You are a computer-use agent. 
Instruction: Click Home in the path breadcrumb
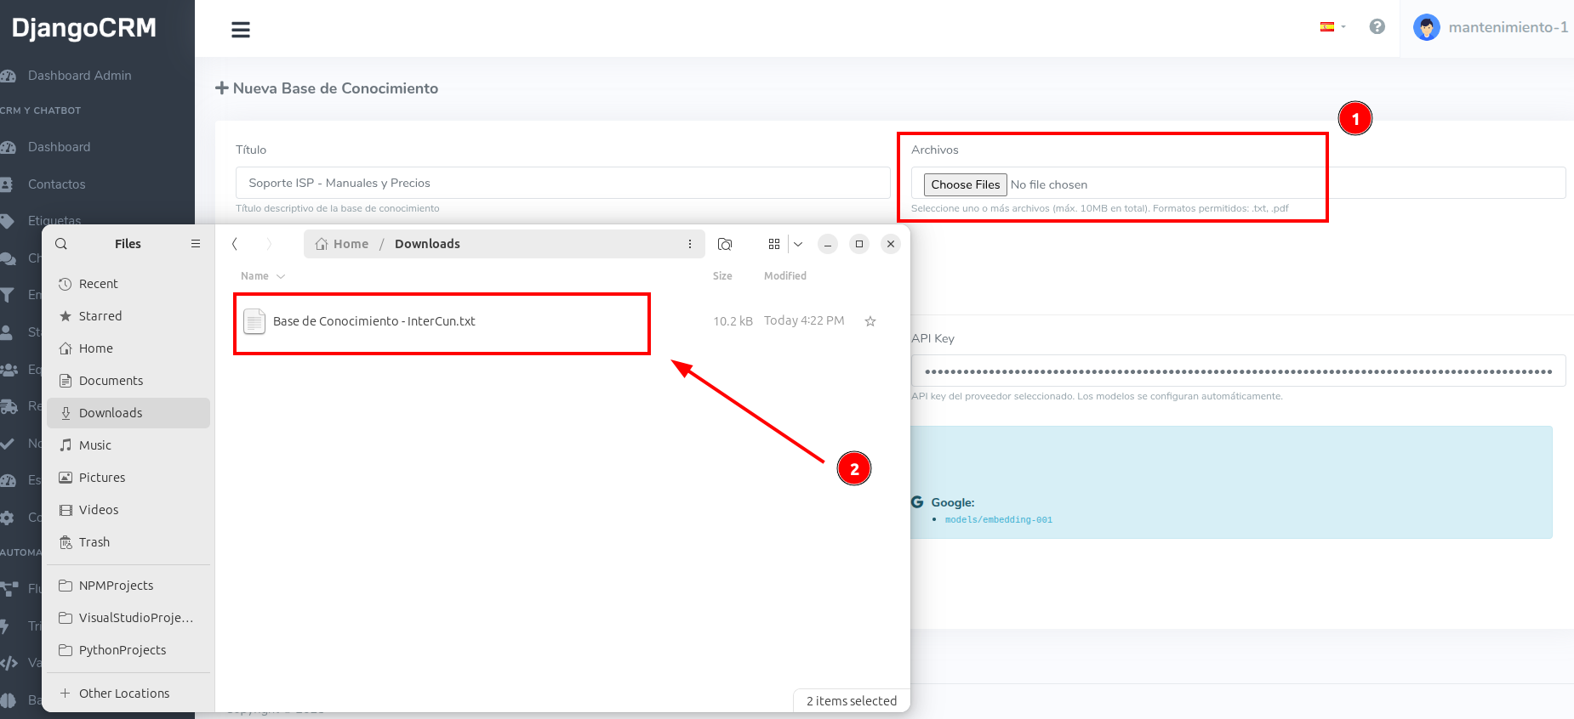343,244
